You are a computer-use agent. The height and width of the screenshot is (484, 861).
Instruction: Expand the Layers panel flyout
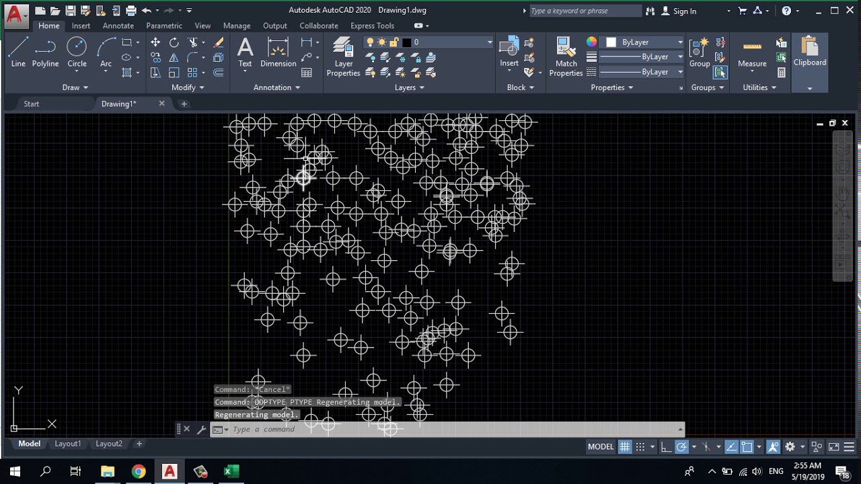pyautogui.click(x=410, y=87)
